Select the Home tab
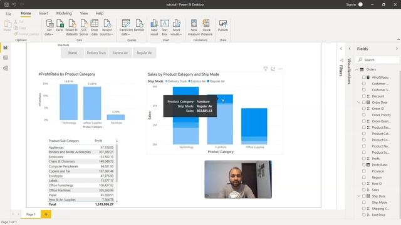This screenshot has width=401, height=225. click(x=26, y=14)
